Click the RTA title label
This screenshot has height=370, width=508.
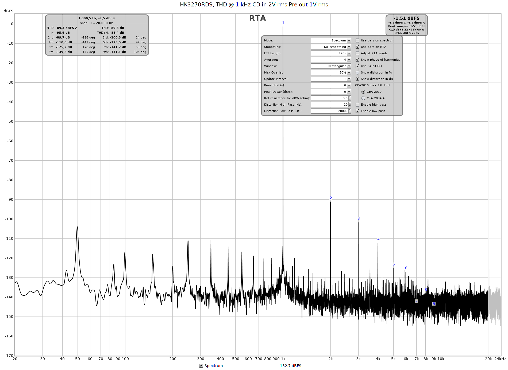(257, 18)
